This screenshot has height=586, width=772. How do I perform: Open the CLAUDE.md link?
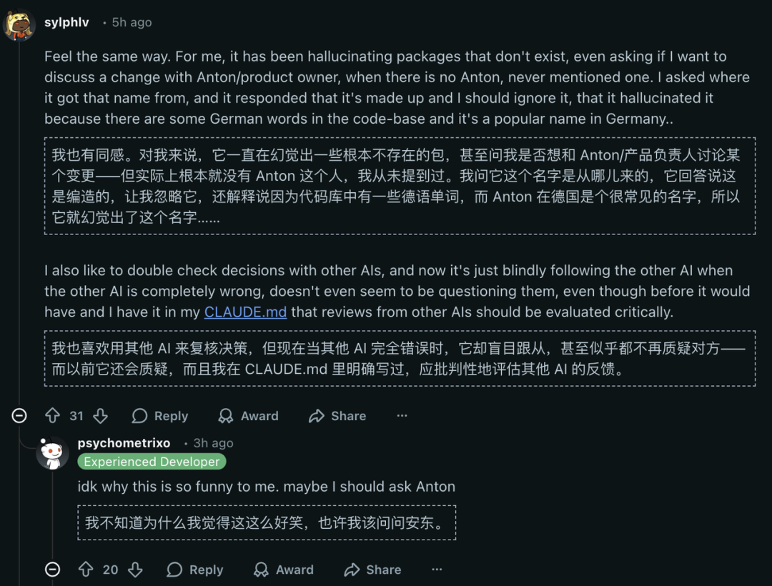245,312
